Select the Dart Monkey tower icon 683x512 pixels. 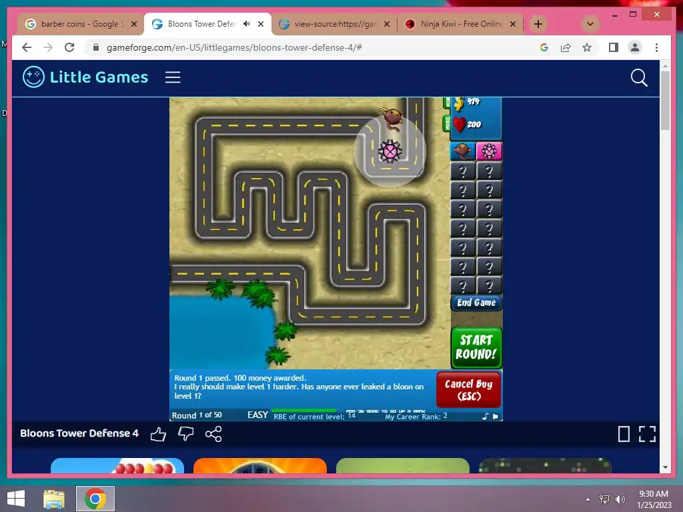tap(462, 151)
